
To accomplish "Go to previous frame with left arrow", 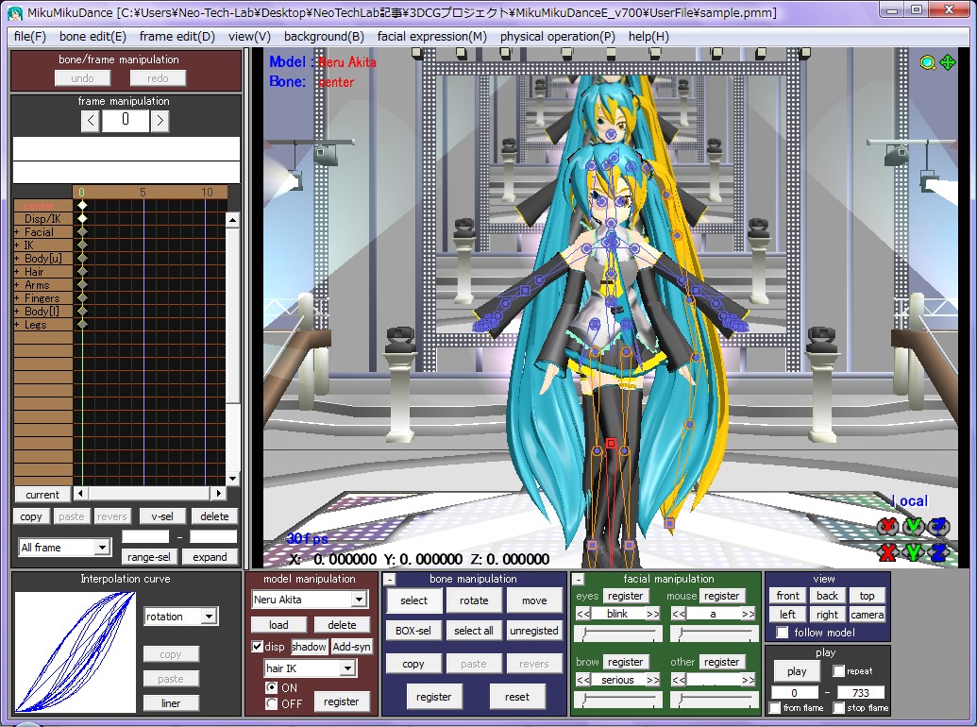I will pos(91,120).
